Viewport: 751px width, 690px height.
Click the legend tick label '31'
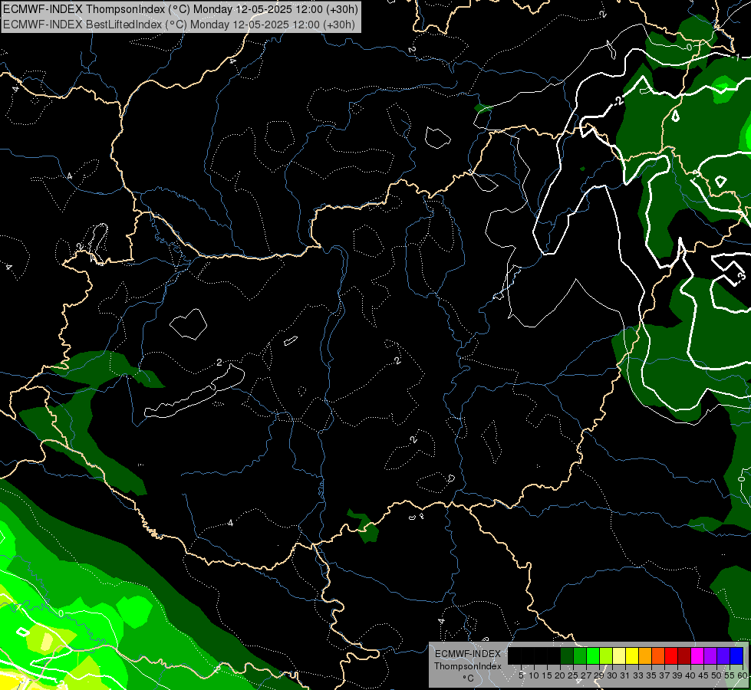pyautogui.click(x=625, y=675)
